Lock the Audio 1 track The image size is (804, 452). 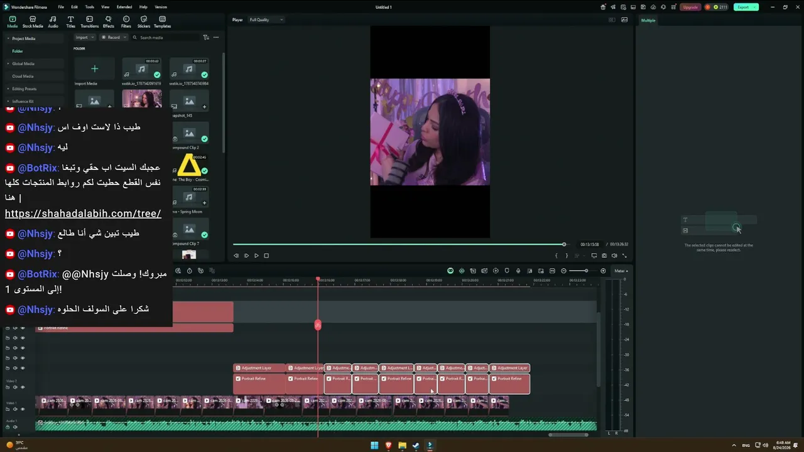tap(8, 428)
